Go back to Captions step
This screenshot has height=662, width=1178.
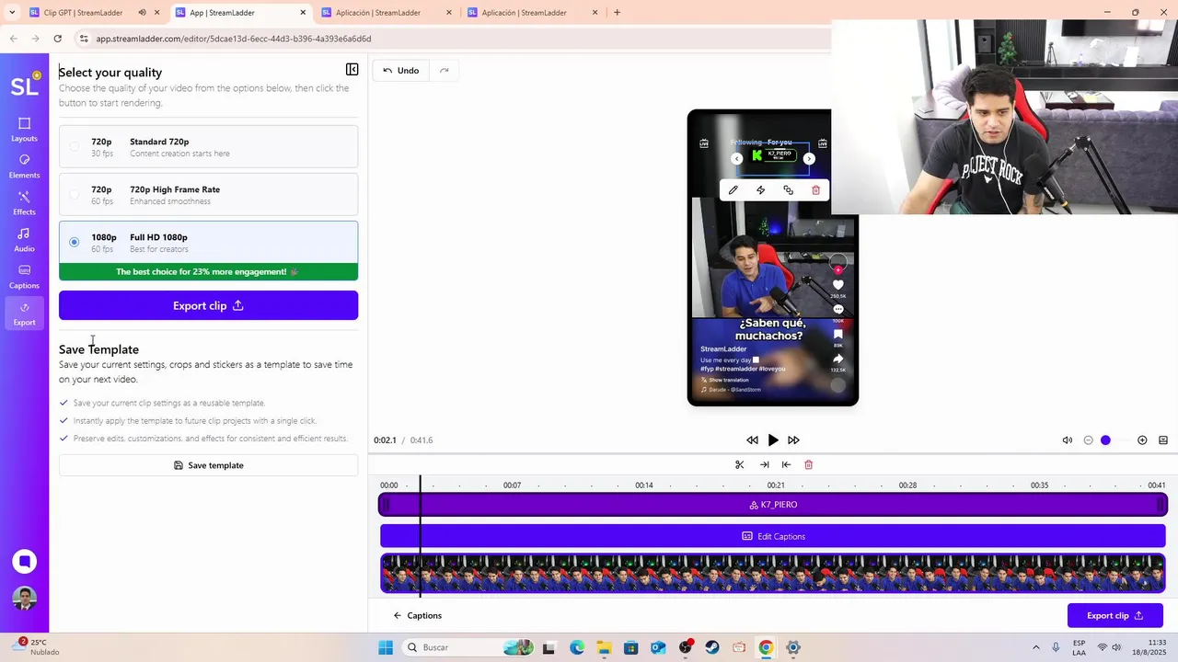(x=417, y=616)
